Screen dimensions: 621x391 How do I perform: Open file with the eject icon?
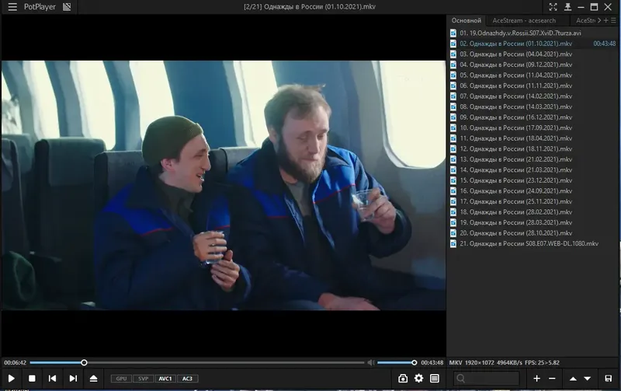pos(93,379)
